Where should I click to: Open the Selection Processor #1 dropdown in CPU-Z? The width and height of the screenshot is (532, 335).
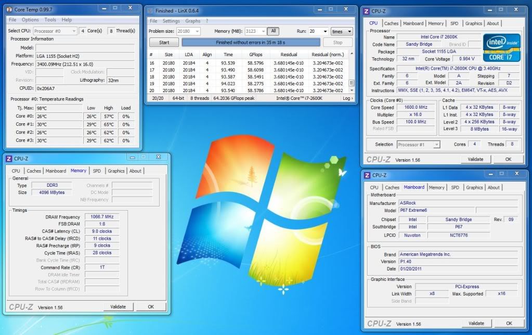coord(418,145)
